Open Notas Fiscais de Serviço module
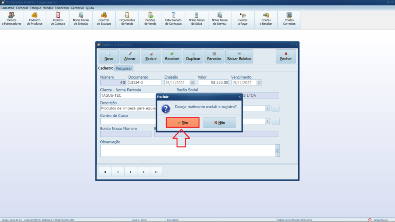 click(220, 19)
